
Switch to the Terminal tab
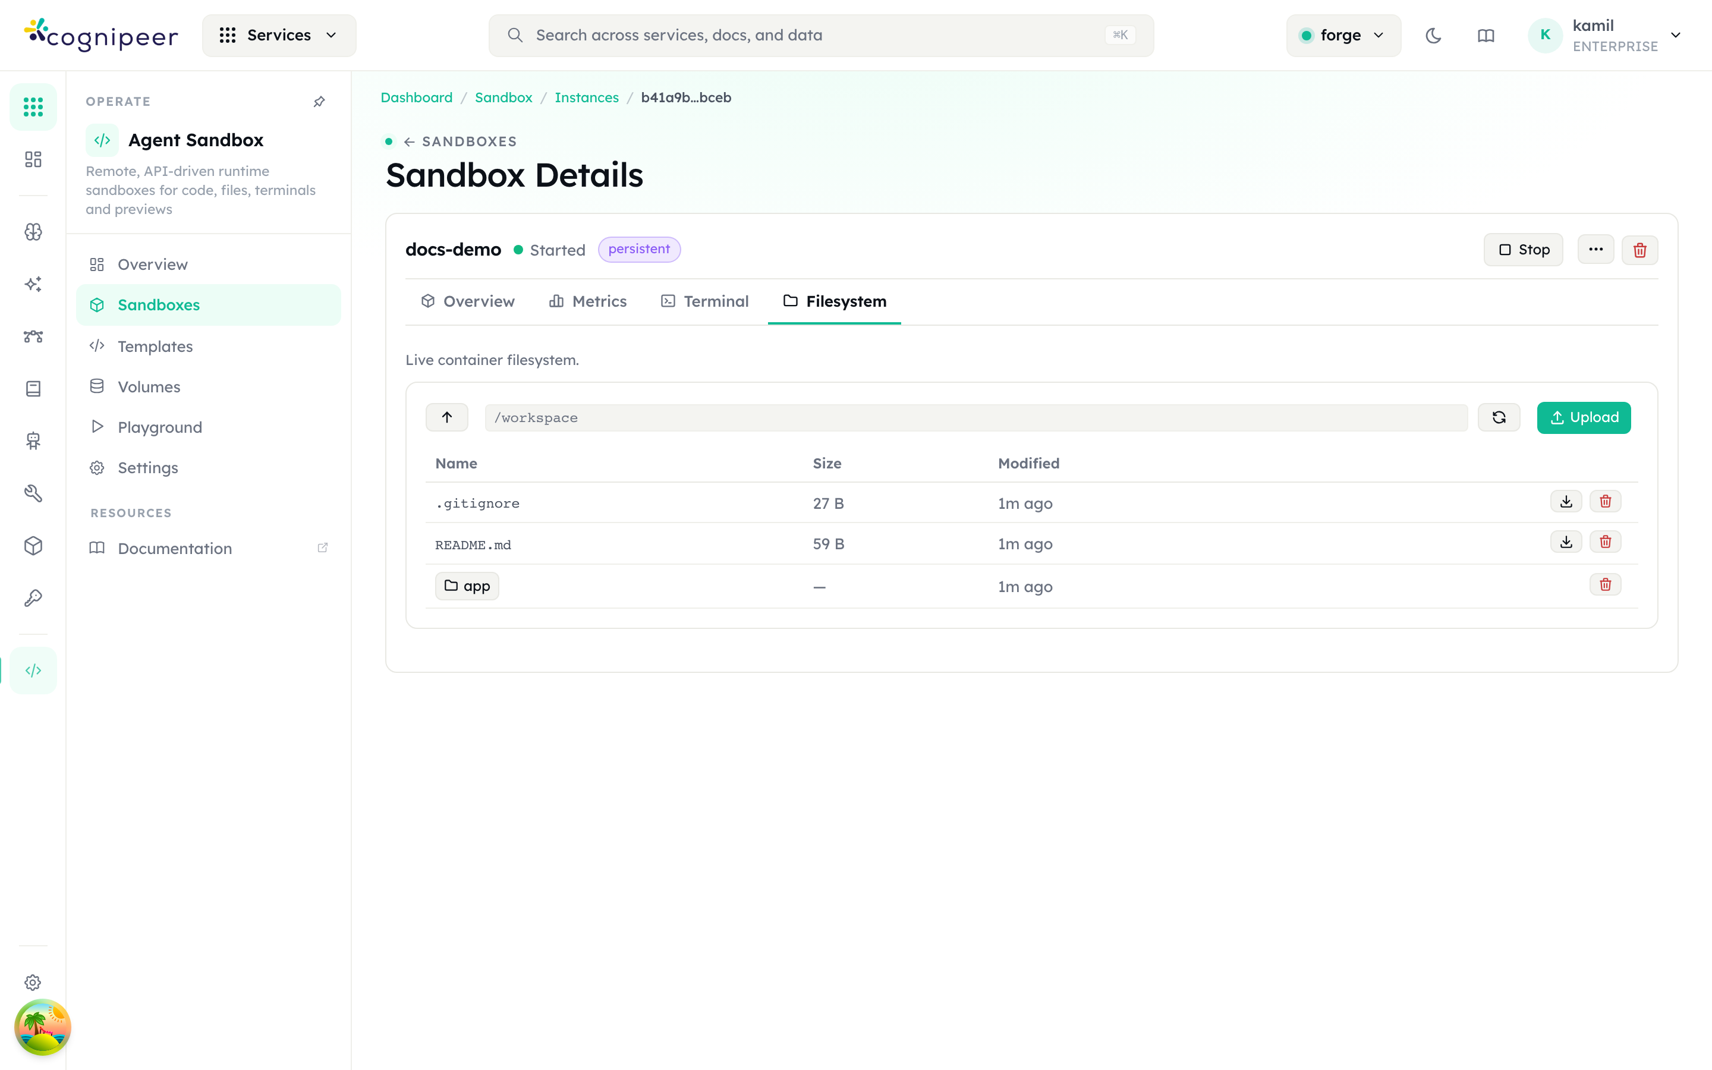[704, 301]
